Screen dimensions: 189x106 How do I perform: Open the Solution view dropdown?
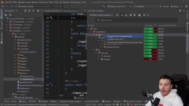11,11
